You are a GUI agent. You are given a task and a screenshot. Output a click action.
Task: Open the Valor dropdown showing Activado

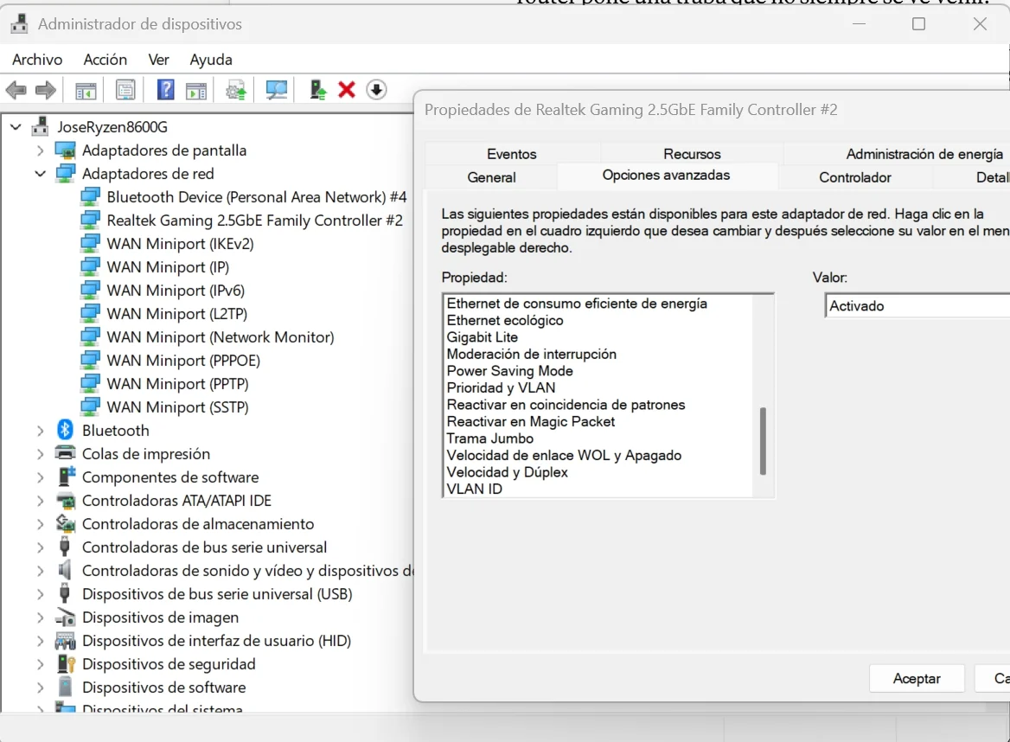coord(917,306)
